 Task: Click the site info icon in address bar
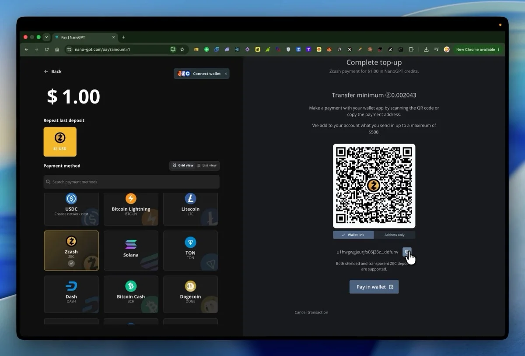pos(69,49)
